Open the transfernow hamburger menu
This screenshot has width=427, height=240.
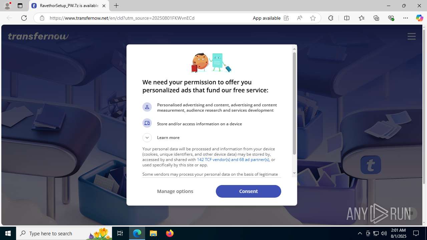tap(412, 36)
